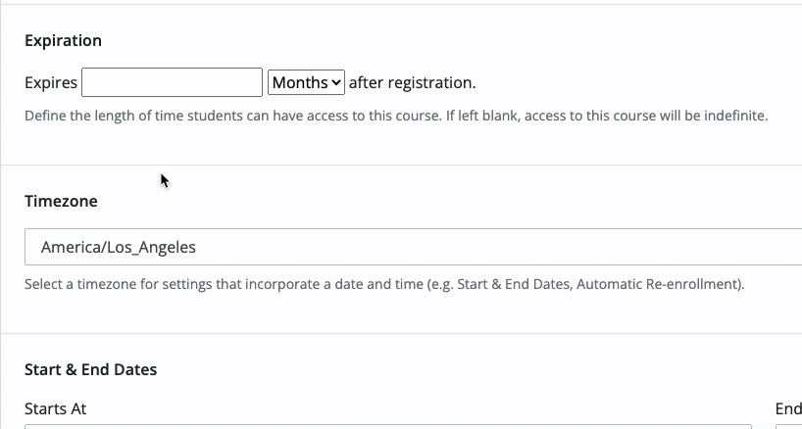Click the End label at right edge
802x429 pixels.
pyautogui.click(x=788, y=408)
